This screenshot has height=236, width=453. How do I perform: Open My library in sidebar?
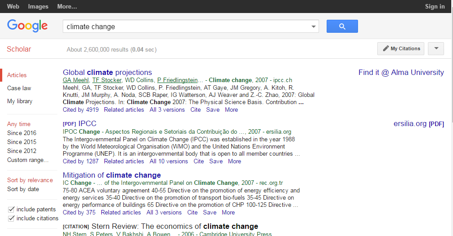coord(20,101)
